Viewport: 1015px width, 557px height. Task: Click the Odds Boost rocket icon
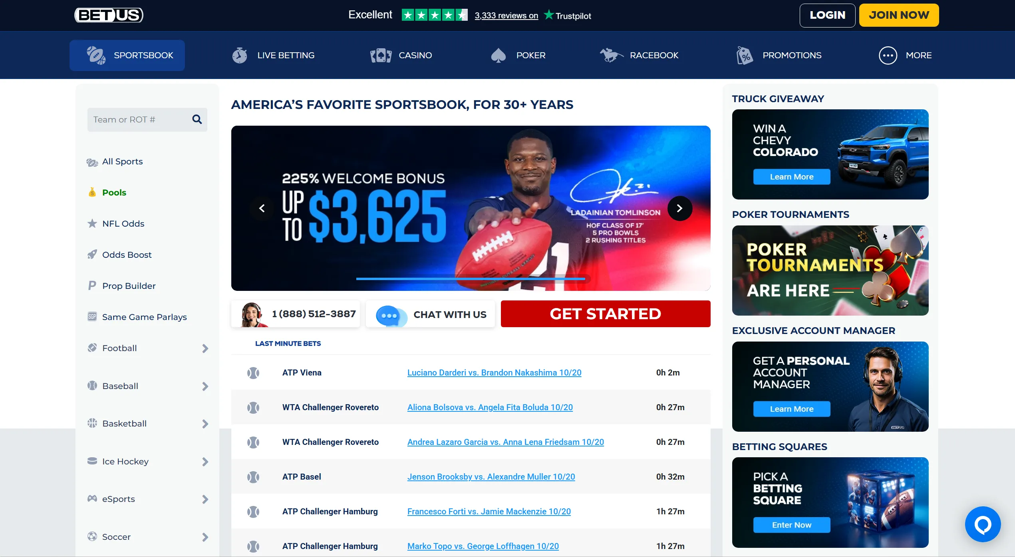coord(92,255)
